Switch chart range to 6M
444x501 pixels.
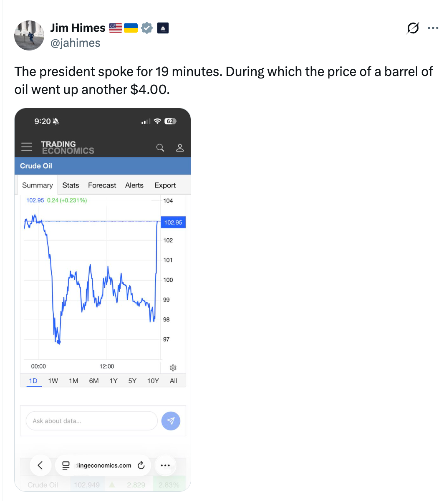click(x=94, y=381)
